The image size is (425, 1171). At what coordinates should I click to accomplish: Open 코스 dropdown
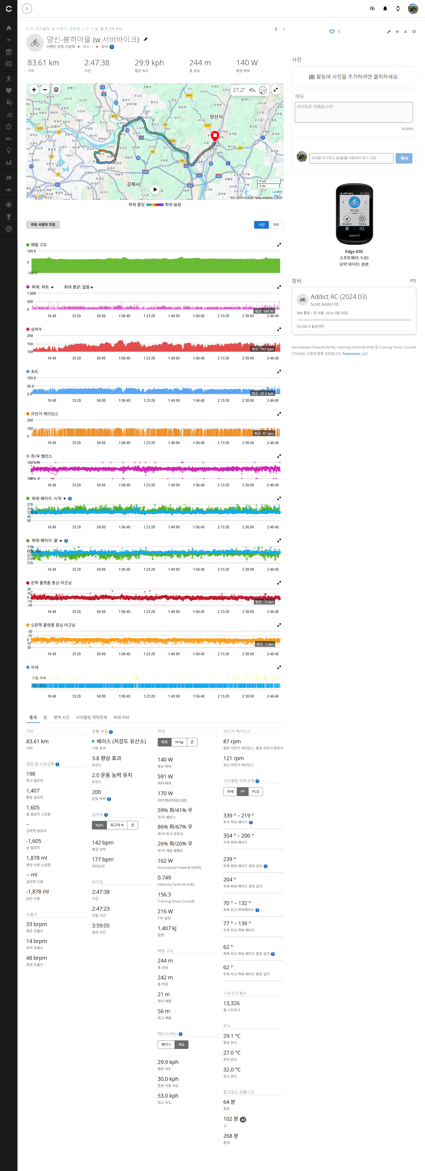pos(90,47)
